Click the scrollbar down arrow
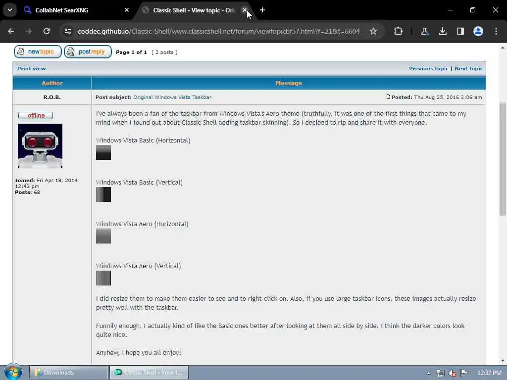Viewport: 507px width, 380px height. (503, 361)
